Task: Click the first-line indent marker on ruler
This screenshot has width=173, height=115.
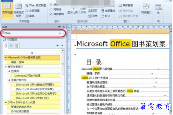Action: (76, 26)
